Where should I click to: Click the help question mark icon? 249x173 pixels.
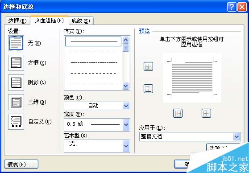[232, 7]
